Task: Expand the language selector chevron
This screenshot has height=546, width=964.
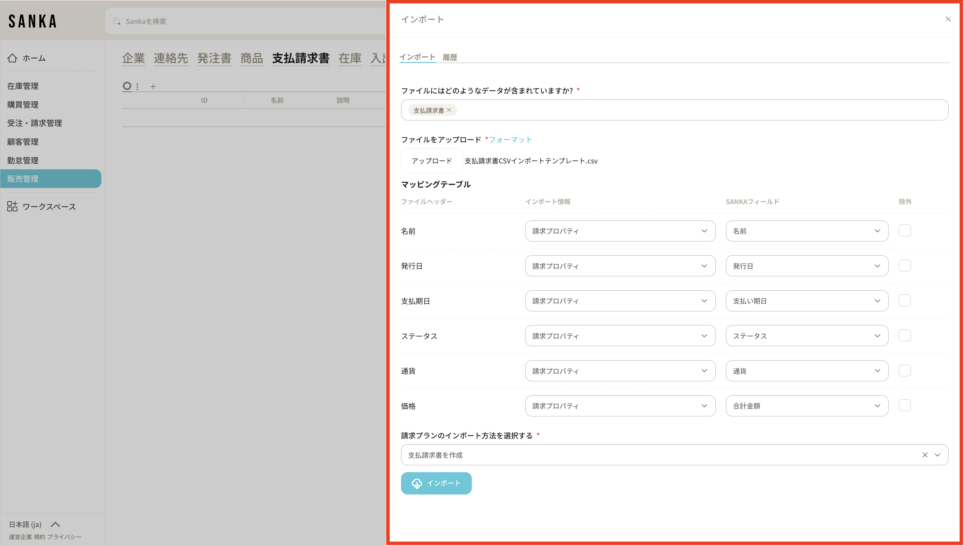Action: pyautogui.click(x=55, y=524)
